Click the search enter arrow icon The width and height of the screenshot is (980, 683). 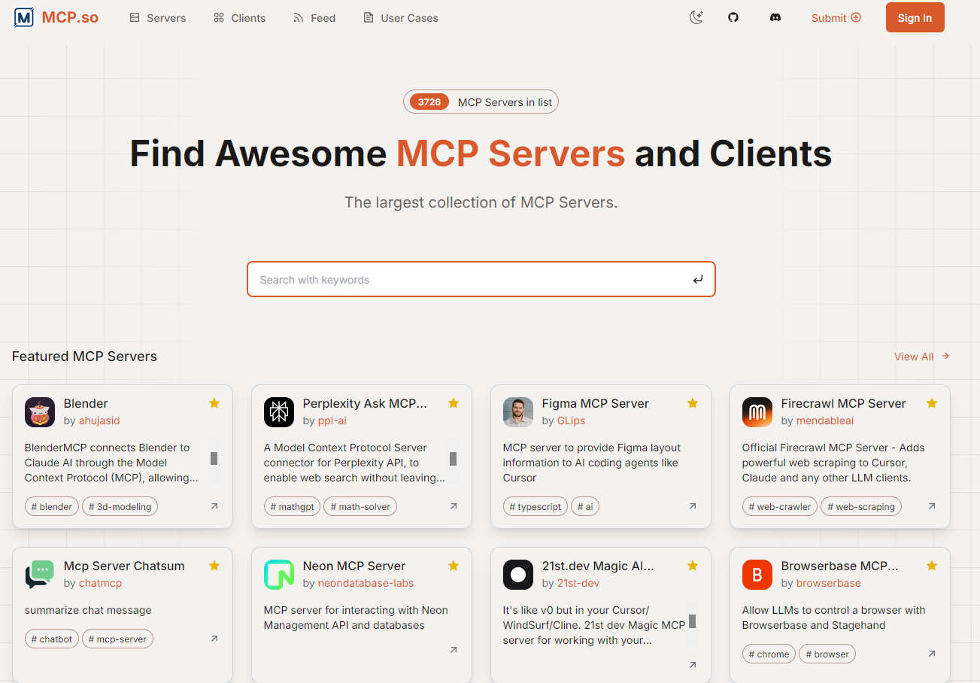click(697, 280)
